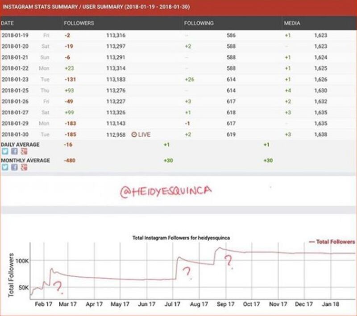Image resolution: width=357 pixels, height=316 pixels.
Task: Select the 2018-01-21 date cell
Action: [x=15, y=57]
